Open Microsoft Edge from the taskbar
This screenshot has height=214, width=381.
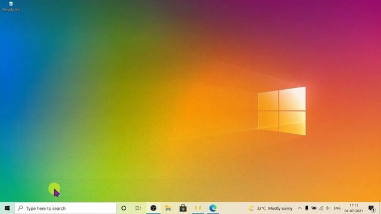tap(213, 208)
